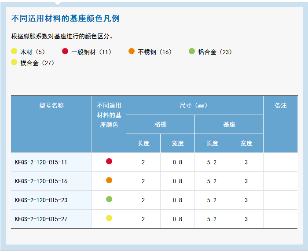This screenshot has height=252, width=308.
Task: Click base width 3 in KFGS-2-120-C15-11 row
Action: [246, 162]
